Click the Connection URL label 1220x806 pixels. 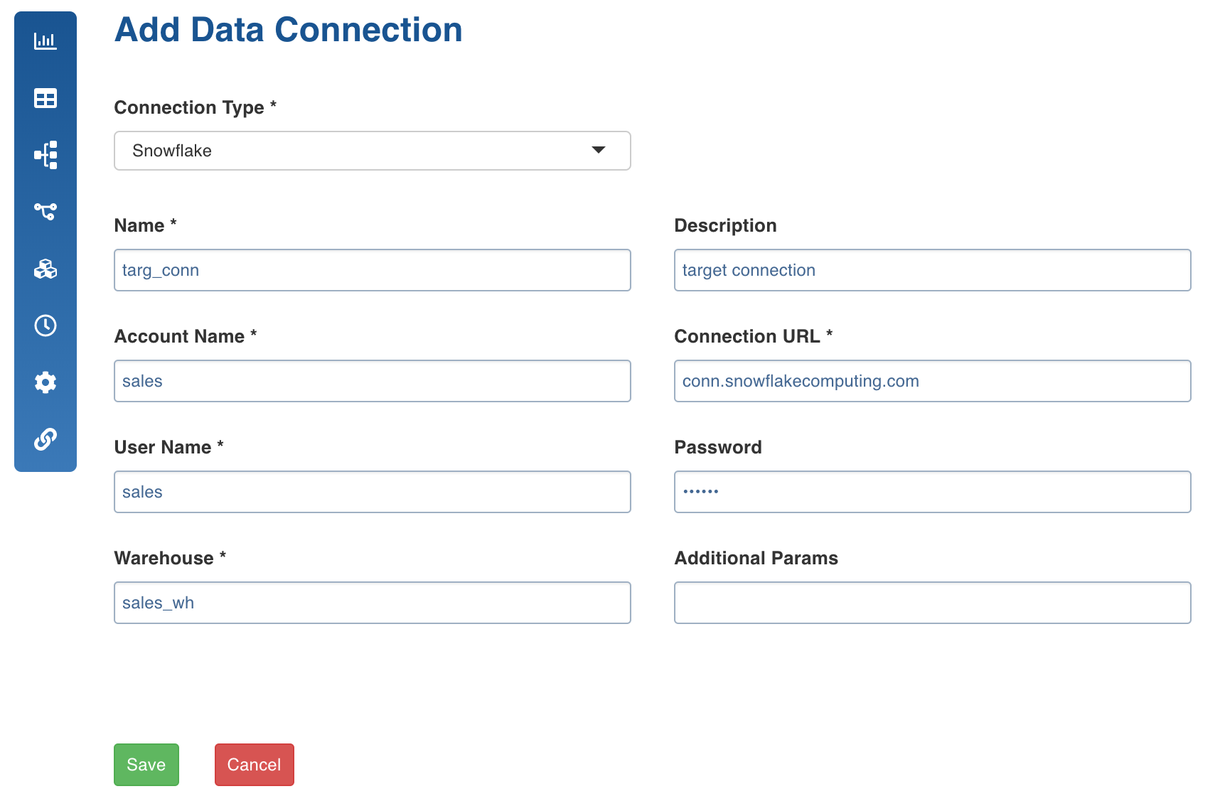click(x=754, y=336)
